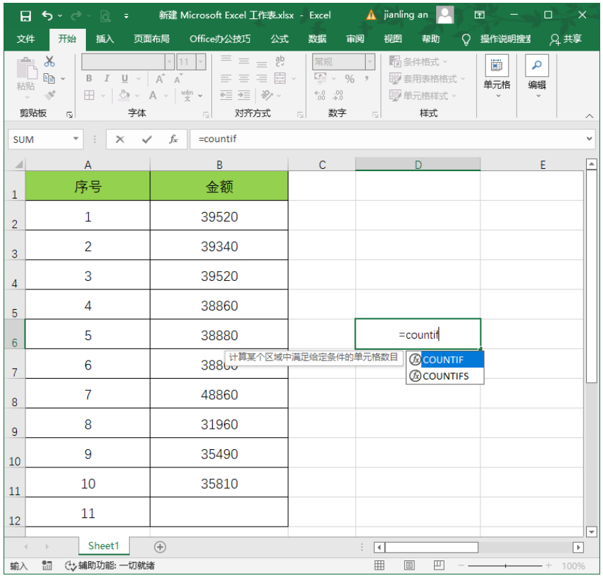This screenshot has height=578, width=603.
Task: Toggle top vertical alignment
Action: (226, 60)
